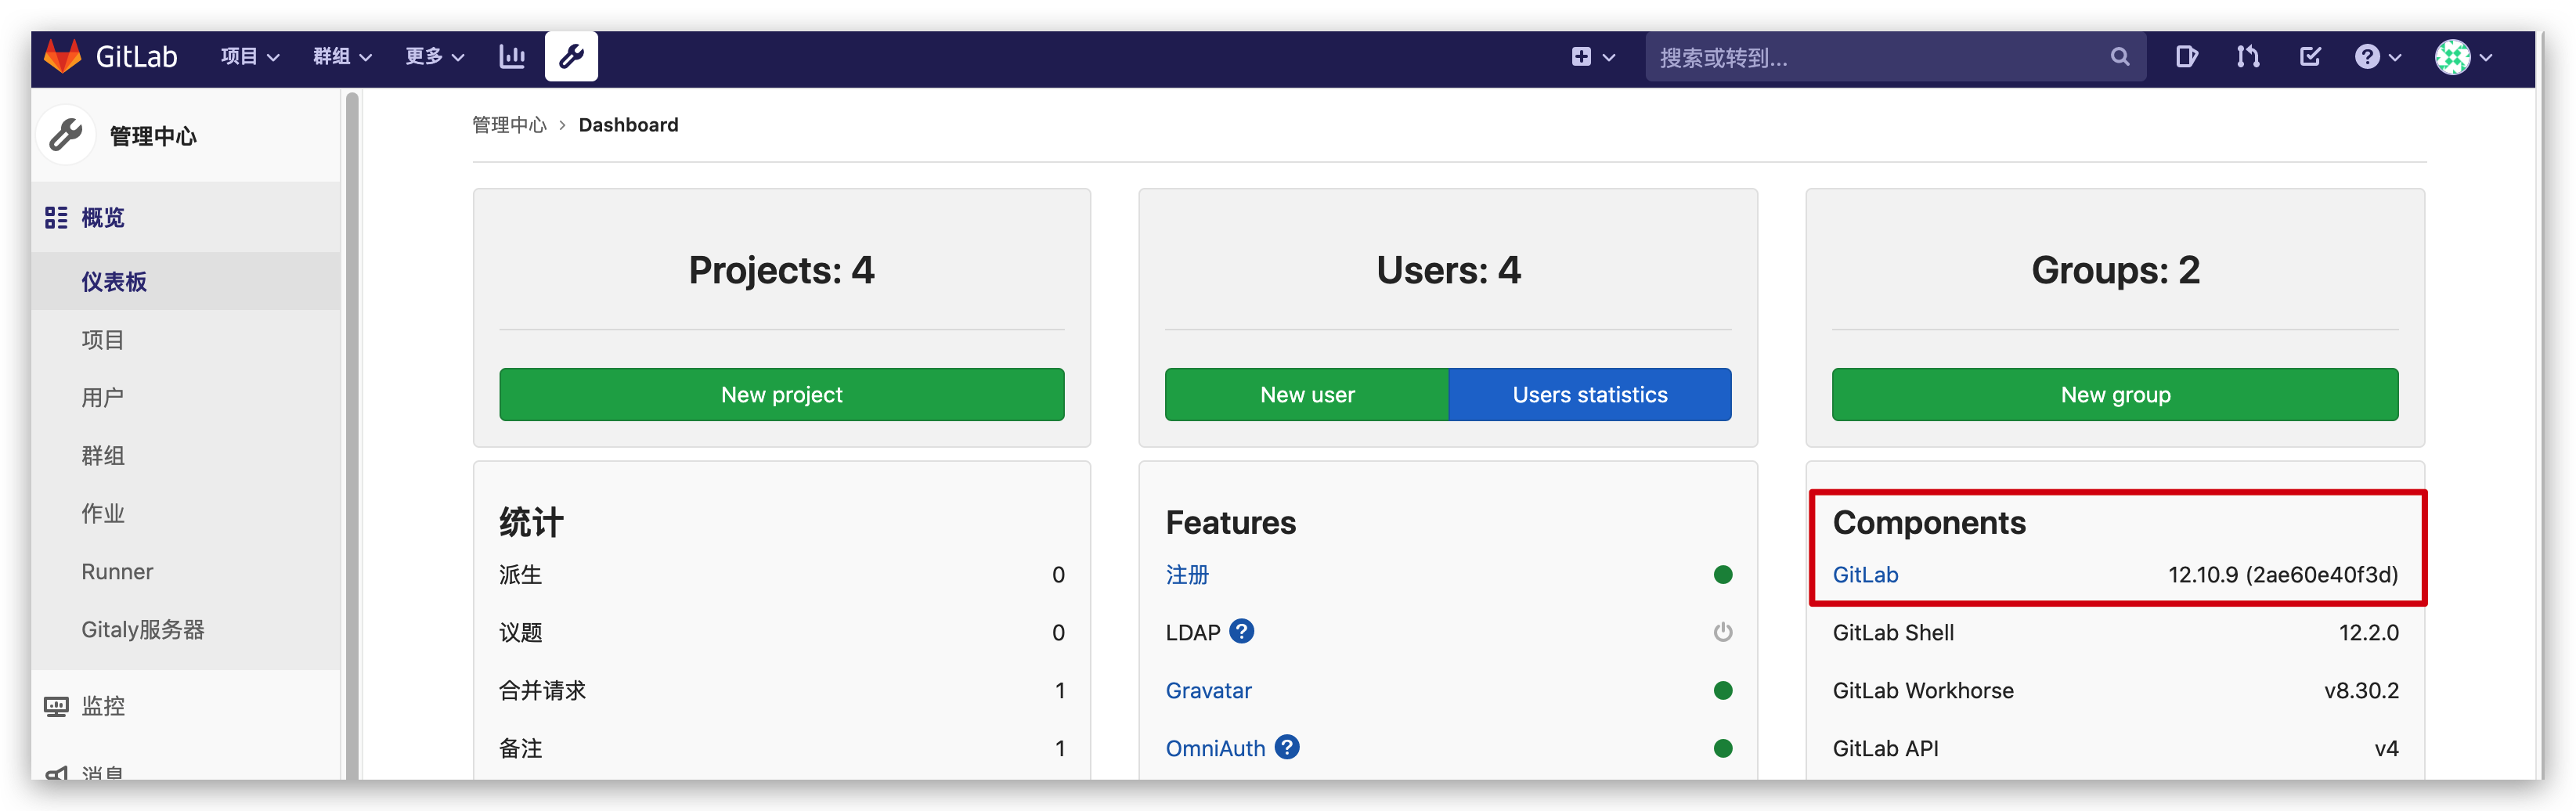Open the OmniAuth feature link
This screenshot has height=811, width=2576.
[1215, 749]
